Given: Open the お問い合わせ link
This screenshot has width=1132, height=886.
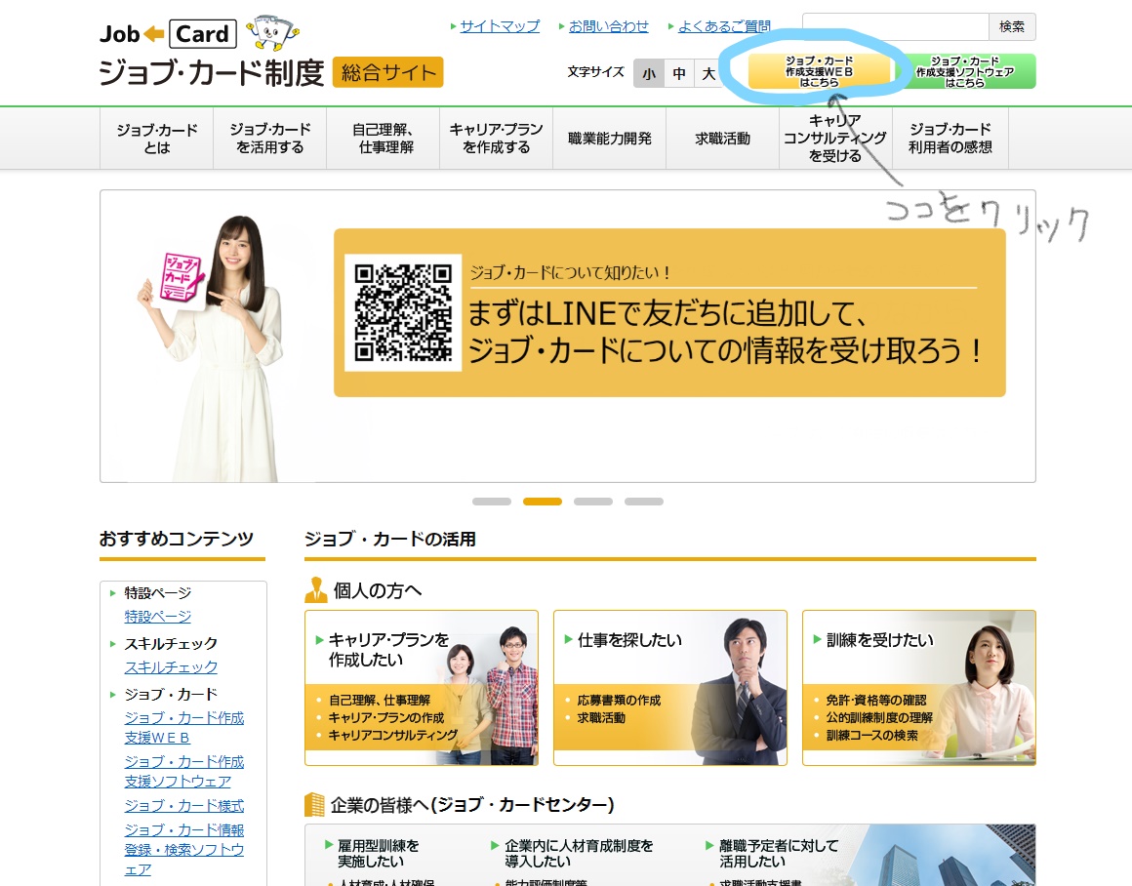Looking at the screenshot, I should (608, 26).
